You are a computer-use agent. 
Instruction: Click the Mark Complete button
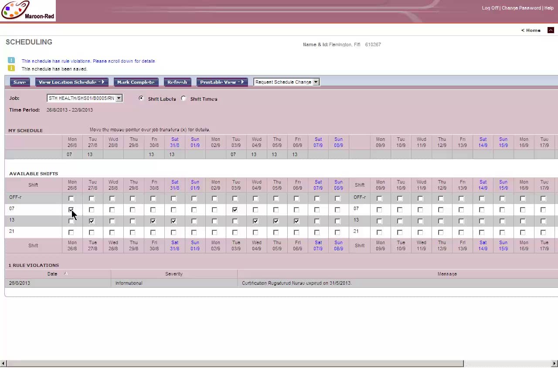click(136, 82)
